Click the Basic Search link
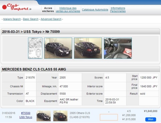This screenshot has width=161, height=123. [31, 19]
